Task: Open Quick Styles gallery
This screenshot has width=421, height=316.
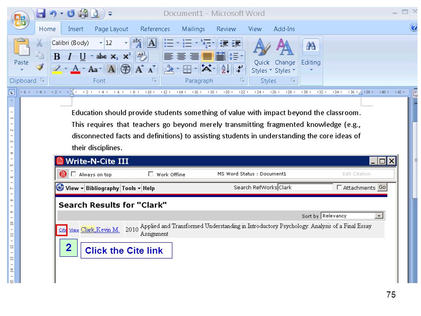Action: coord(261,56)
